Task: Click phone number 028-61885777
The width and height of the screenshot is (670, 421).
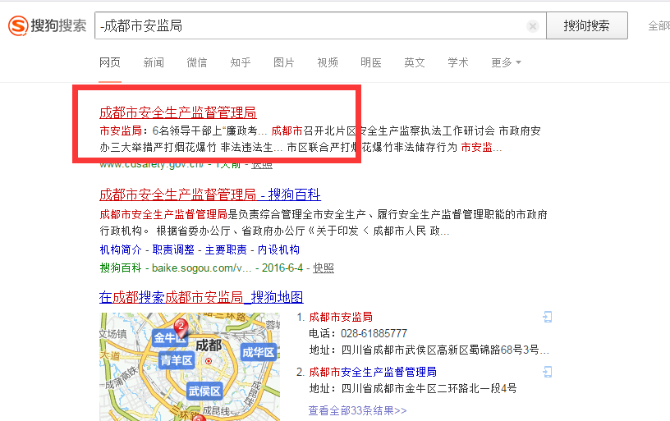Action: click(x=374, y=333)
